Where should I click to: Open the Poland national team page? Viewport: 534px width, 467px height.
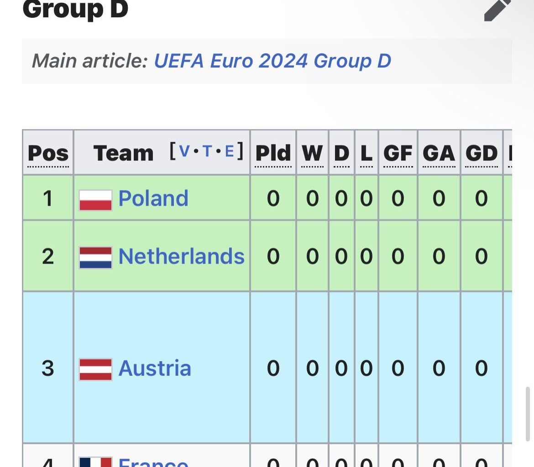pos(153,198)
